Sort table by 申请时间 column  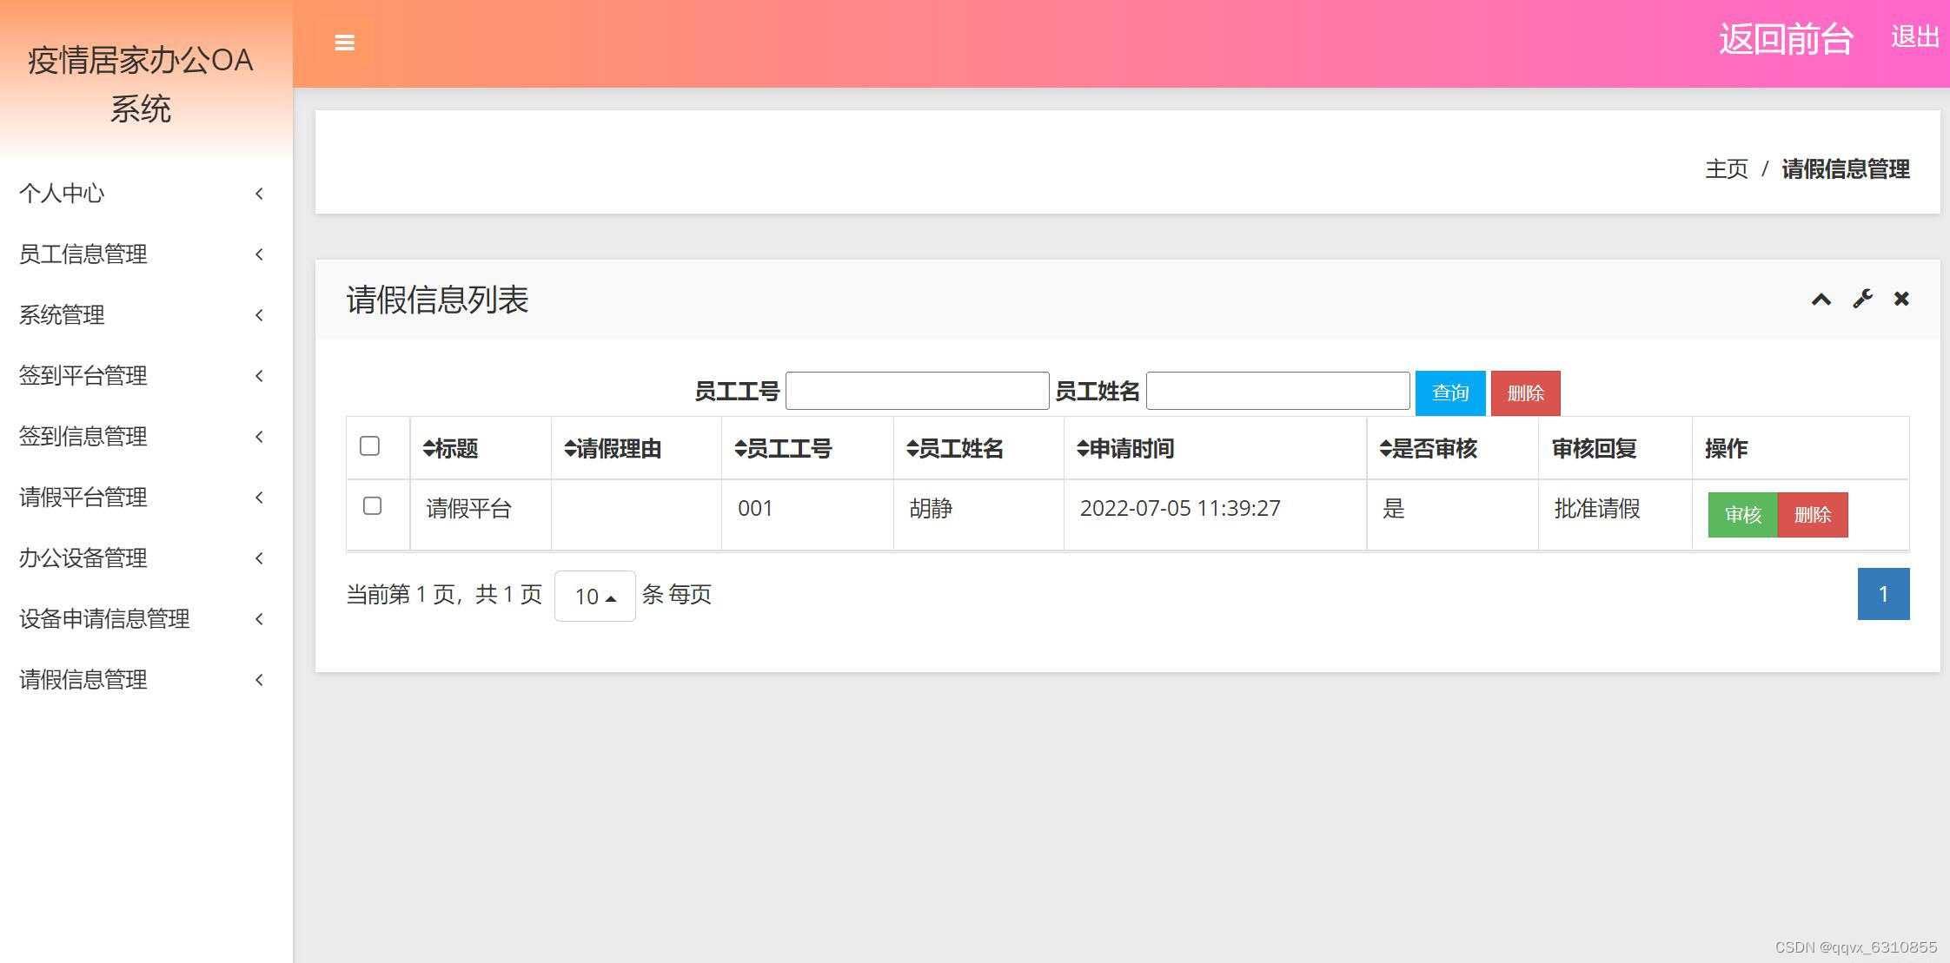click(x=1125, y=449)
